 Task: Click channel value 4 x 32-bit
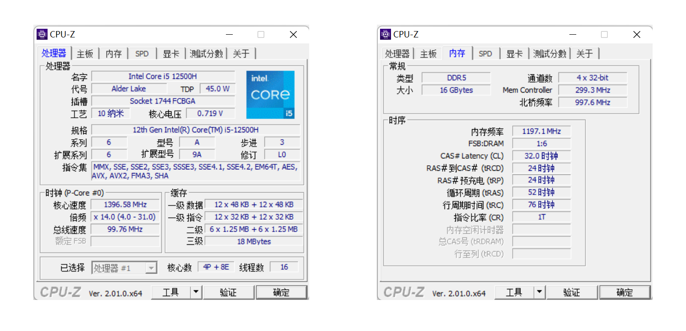point(593,78)
